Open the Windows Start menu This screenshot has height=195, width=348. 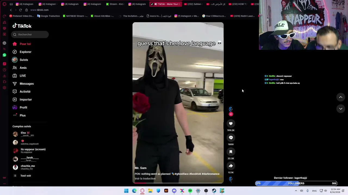tap(126, 191)
